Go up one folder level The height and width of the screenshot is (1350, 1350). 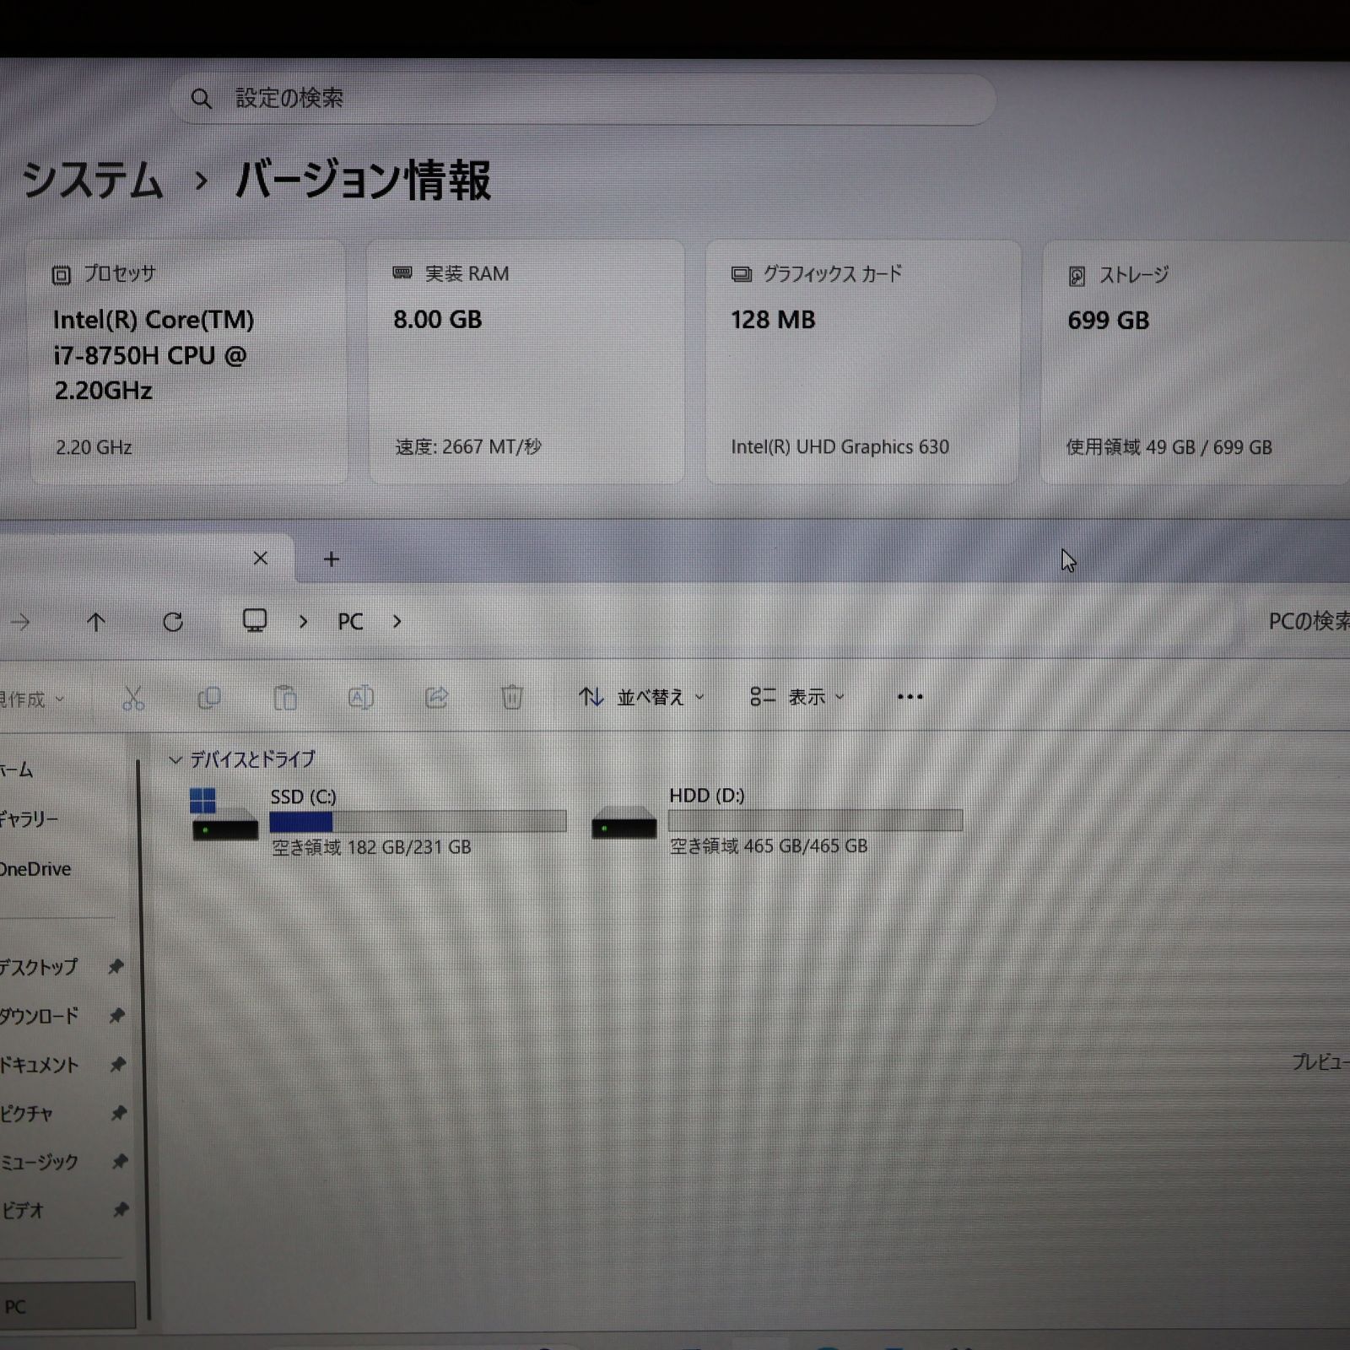pos(96,623)
